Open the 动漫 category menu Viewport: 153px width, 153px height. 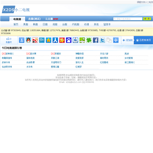tap(86, 24)
